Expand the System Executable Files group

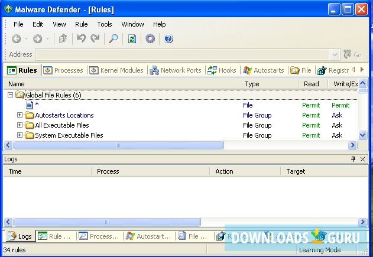[x=20, y=135]
